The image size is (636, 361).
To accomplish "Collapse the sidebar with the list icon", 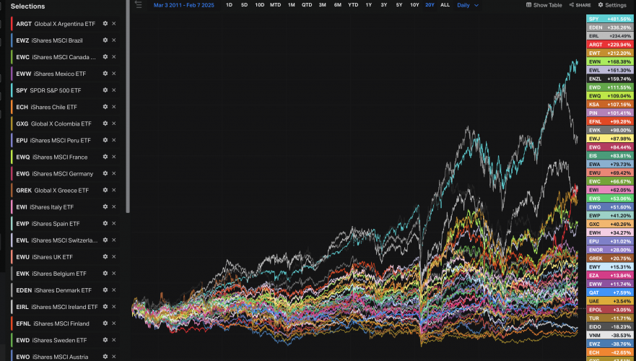I will click(139, 4).
